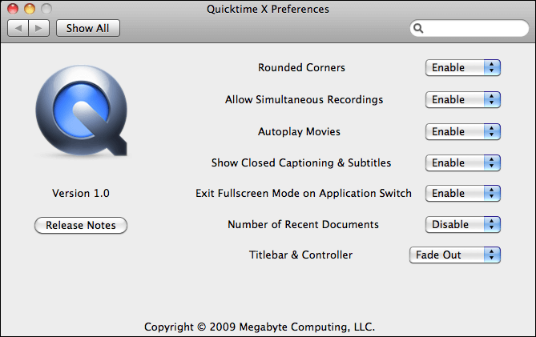The width and height of the screenshot is (536, 337).
Task: Click the magnifying glass search icon
Action: click(x=418, y=28)
